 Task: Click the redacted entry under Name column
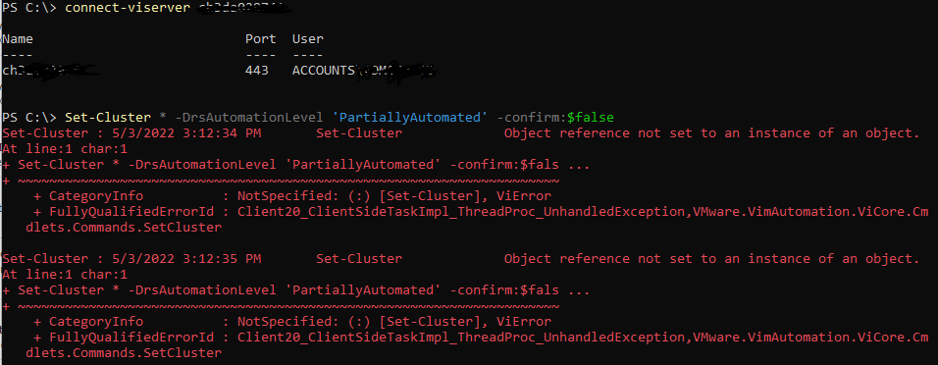click(x=50, y=71)
